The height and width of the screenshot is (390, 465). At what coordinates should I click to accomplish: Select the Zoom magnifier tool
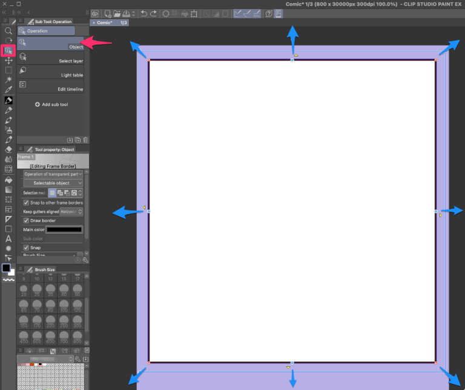click(8, 30)
